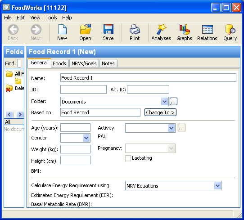The height and width of the screenshot is (220, 244).
Task: Open the Help menu
Action: point(67,18)
